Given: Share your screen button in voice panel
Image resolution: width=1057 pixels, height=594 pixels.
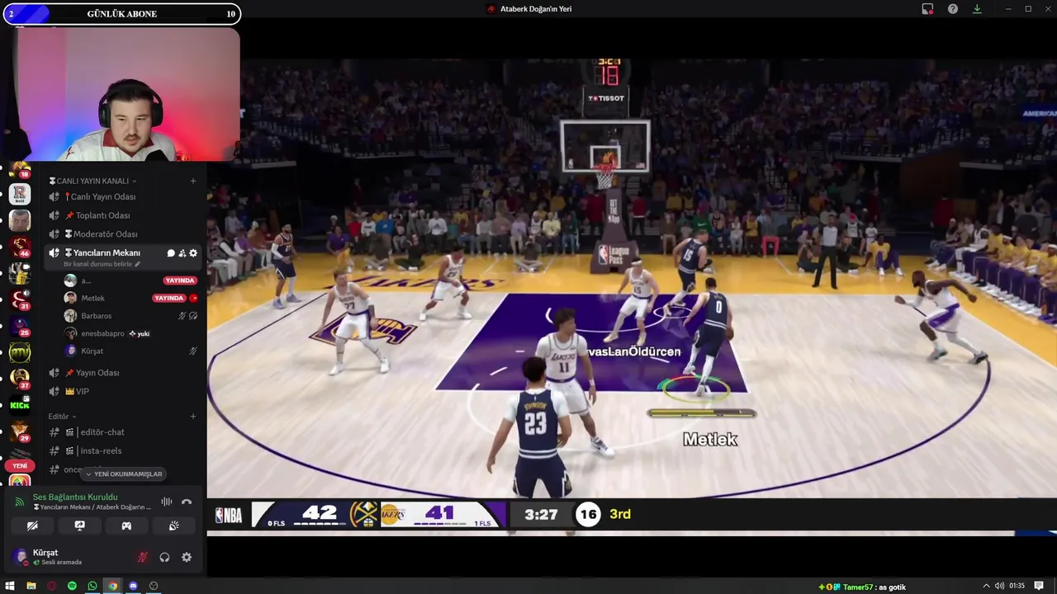Looking at the screenshot, I should pyautogui.click(x=79, y=526).
